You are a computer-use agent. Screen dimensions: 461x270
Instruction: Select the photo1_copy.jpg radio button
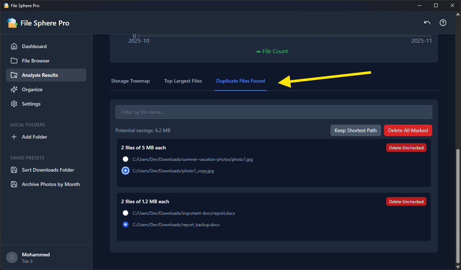125,171
